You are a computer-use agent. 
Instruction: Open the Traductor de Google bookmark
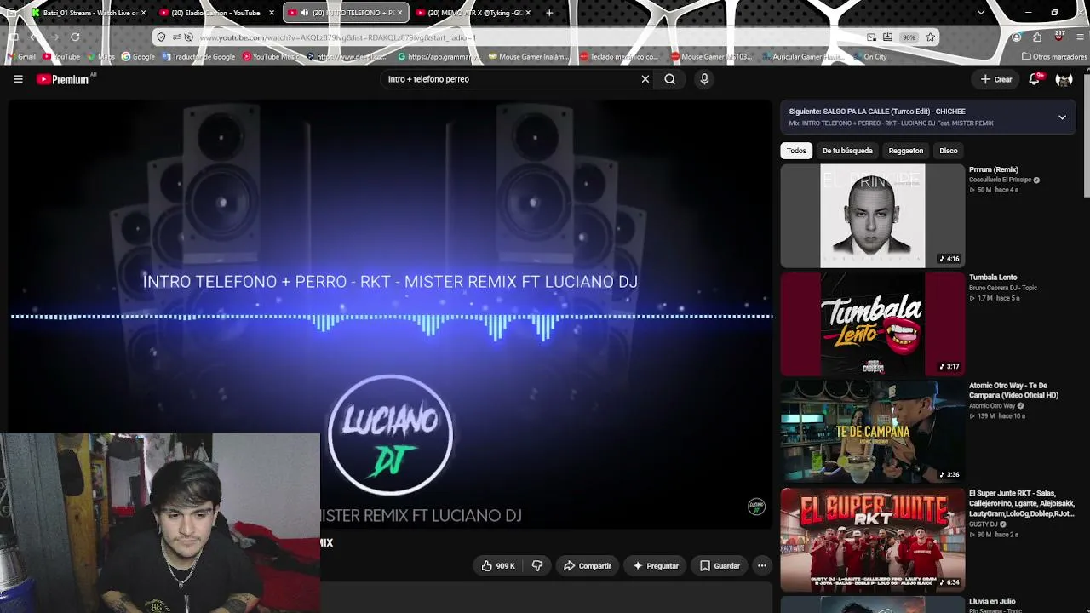[x=198, y=57]
